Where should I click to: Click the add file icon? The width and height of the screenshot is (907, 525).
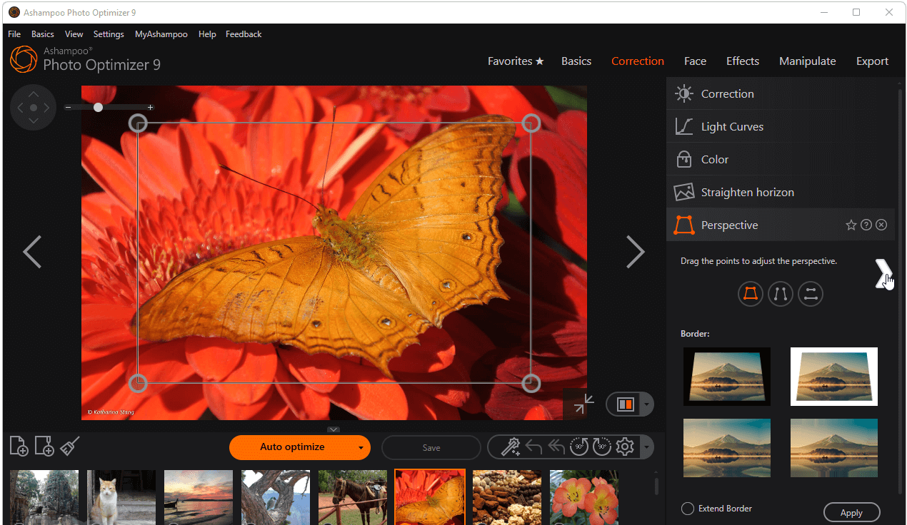pos(19,447)
